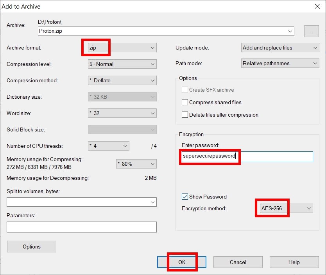The height and width of the screenshot is (275, 326).
Task: Open archive name history dropdown arrow
Action: tap(290, 31)
